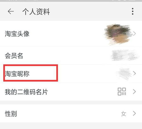Tap the QR code icon

[122, 92]
